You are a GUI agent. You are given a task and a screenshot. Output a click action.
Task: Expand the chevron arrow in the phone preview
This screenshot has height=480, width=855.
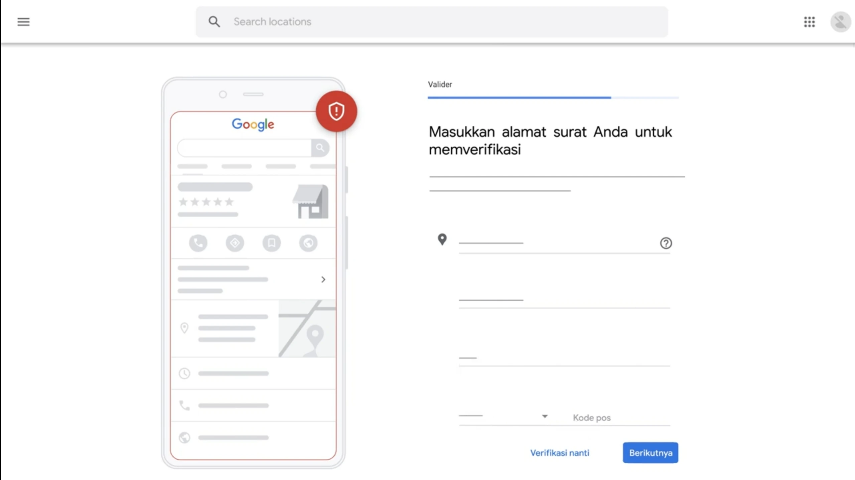tap(323, 279)
